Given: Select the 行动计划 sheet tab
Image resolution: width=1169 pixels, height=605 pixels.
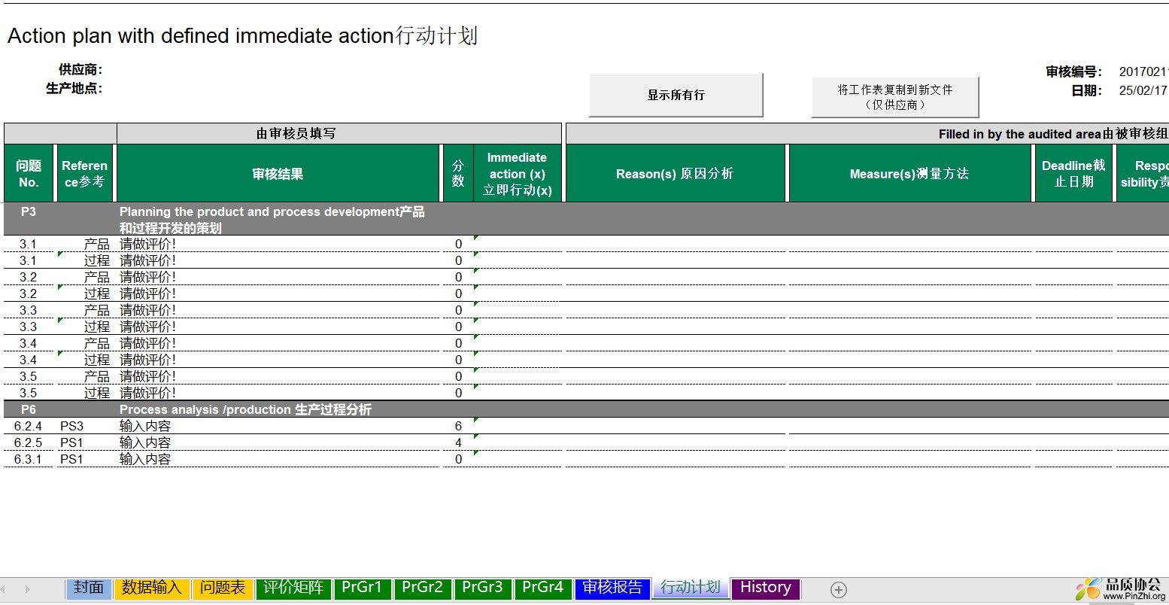Looking at the screenshot, I should point(691,588).
